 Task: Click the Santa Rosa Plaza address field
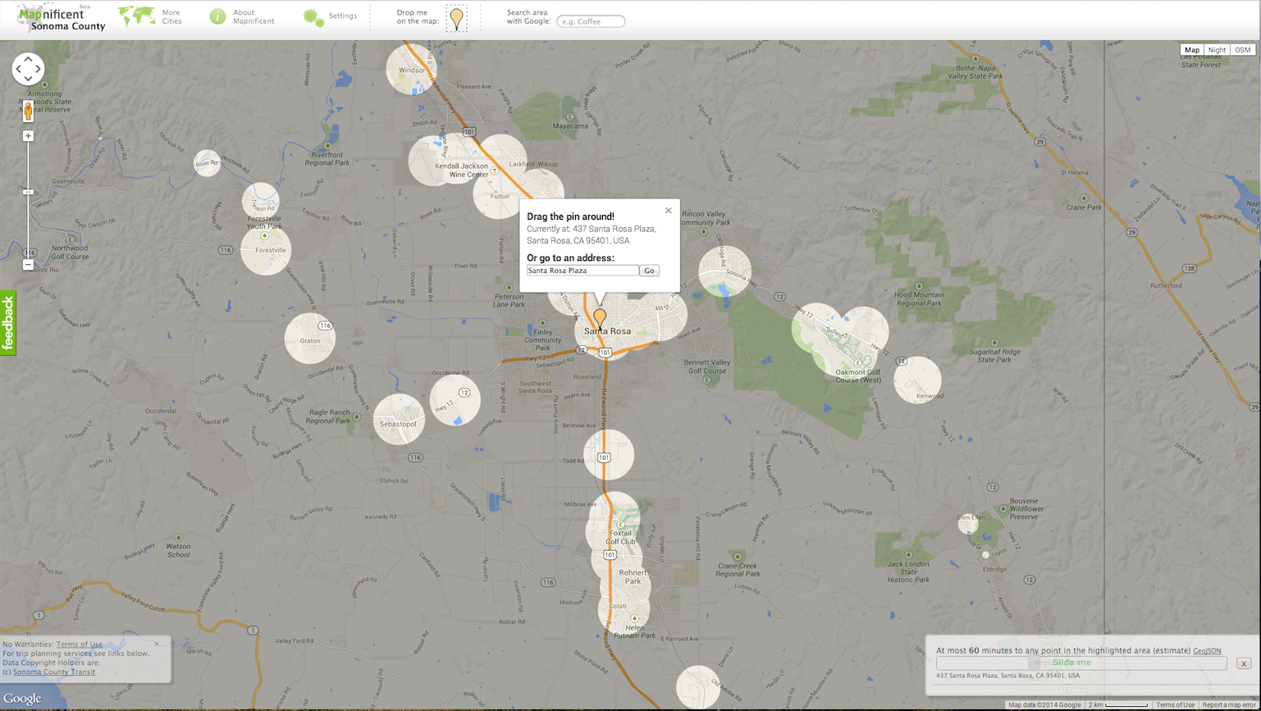pos(583,271)
